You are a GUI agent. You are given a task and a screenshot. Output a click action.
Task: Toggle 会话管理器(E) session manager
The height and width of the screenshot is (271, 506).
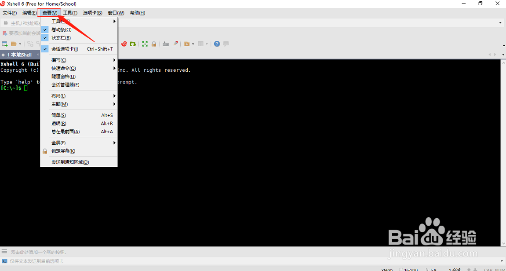pos(79,84)
